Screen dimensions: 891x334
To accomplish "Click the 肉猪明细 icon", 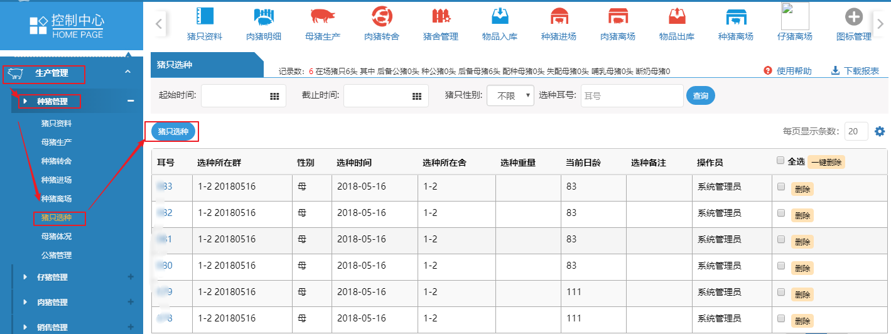I will click(264, 17).
